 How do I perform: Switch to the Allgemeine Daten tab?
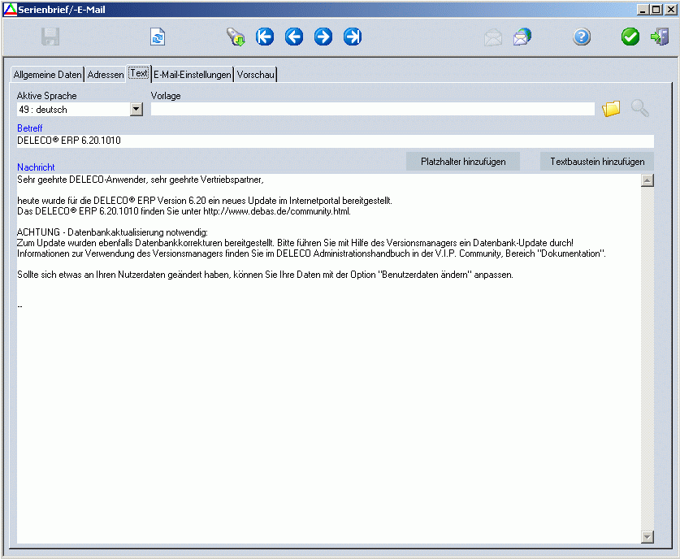[47, 75]
